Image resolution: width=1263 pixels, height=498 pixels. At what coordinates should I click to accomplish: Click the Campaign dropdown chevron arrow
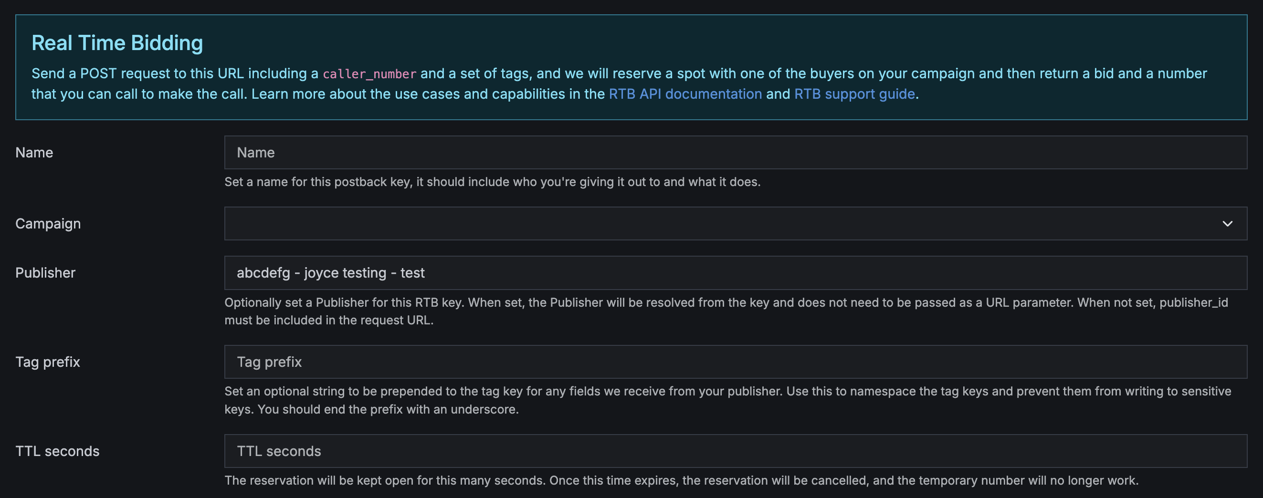click(1227, 224)
